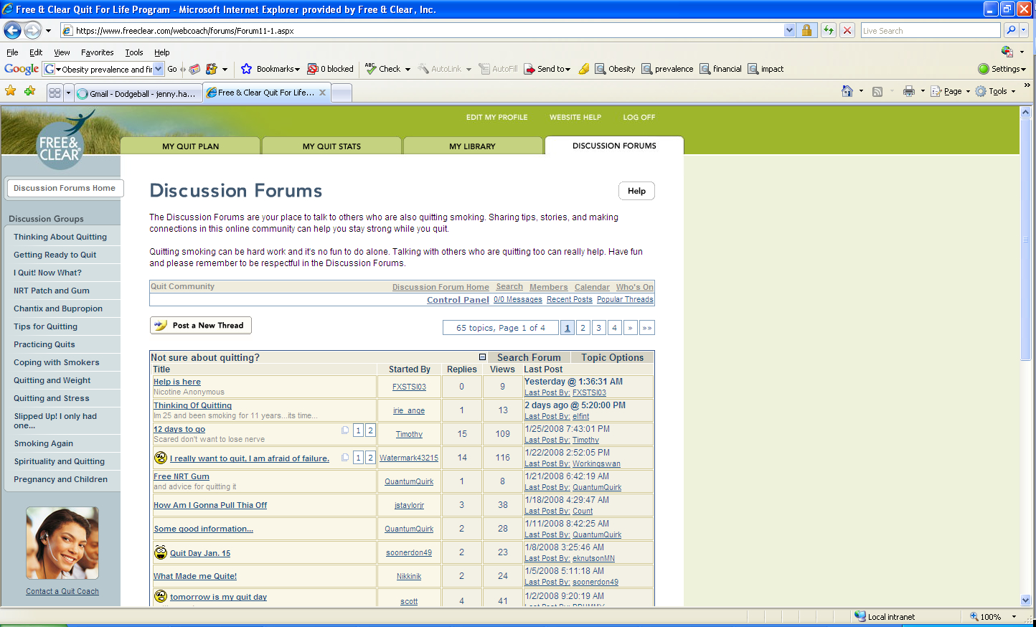Viewport: 1036px width, 627px height.
Task: Switch to the Gmail browser tab
Action: pos(136,93)
